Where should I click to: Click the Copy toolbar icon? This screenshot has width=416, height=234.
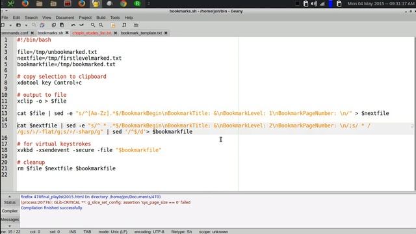[53, 25]
